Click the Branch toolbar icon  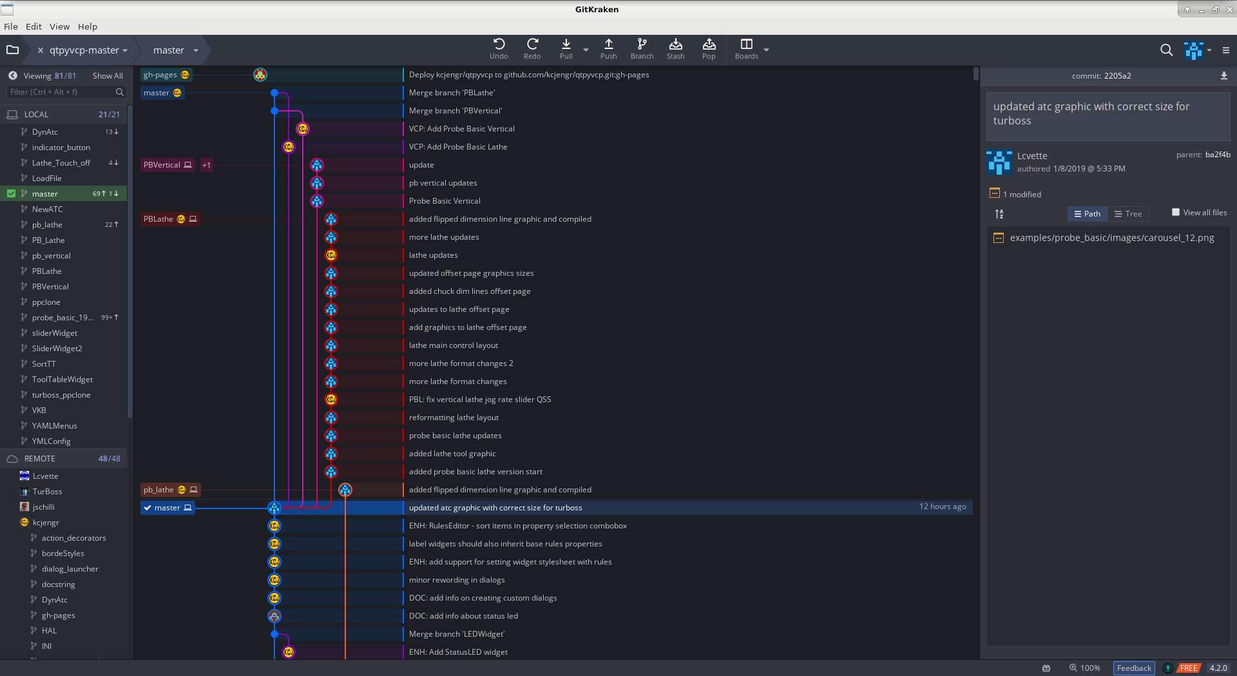coord(642,48)
